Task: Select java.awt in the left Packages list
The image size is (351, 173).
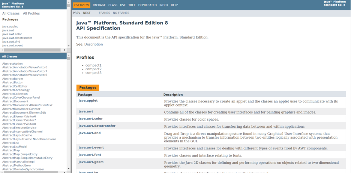Action: pyautogui.click(x=8, y=30)
